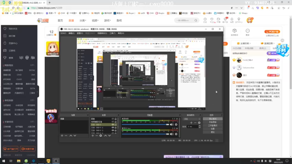Expand Douyu 视频 navigation dropdown
The height and width of the screenshot is (164, 292).
point(95,20)
